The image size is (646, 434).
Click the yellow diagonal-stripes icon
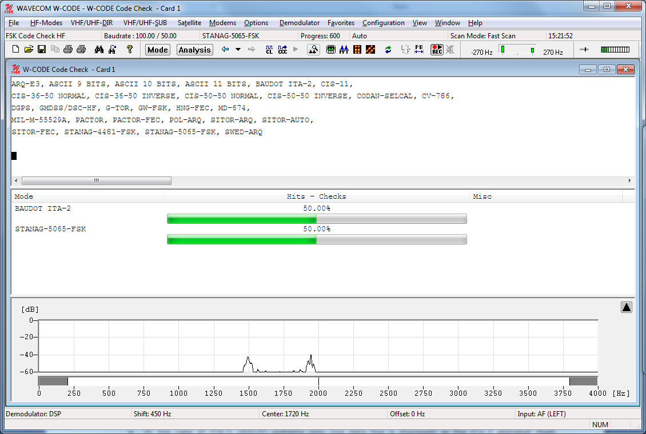[370, 49]
